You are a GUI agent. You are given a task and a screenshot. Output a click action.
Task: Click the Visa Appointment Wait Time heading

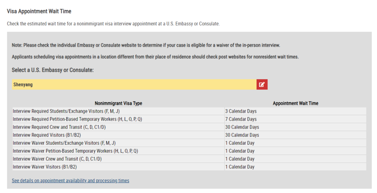point(39,11)
